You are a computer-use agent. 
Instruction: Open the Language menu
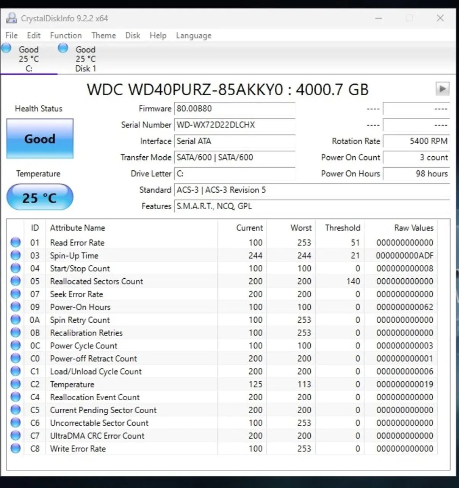(194, 35)
